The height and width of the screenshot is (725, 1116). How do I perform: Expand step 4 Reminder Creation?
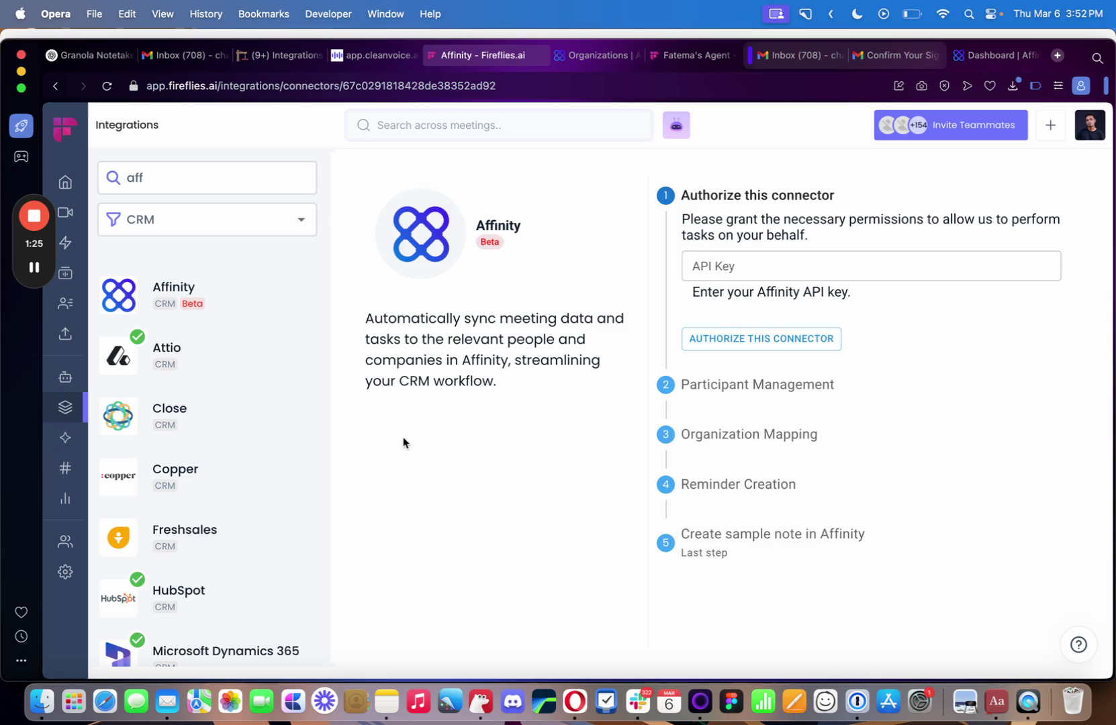point(738,484)
